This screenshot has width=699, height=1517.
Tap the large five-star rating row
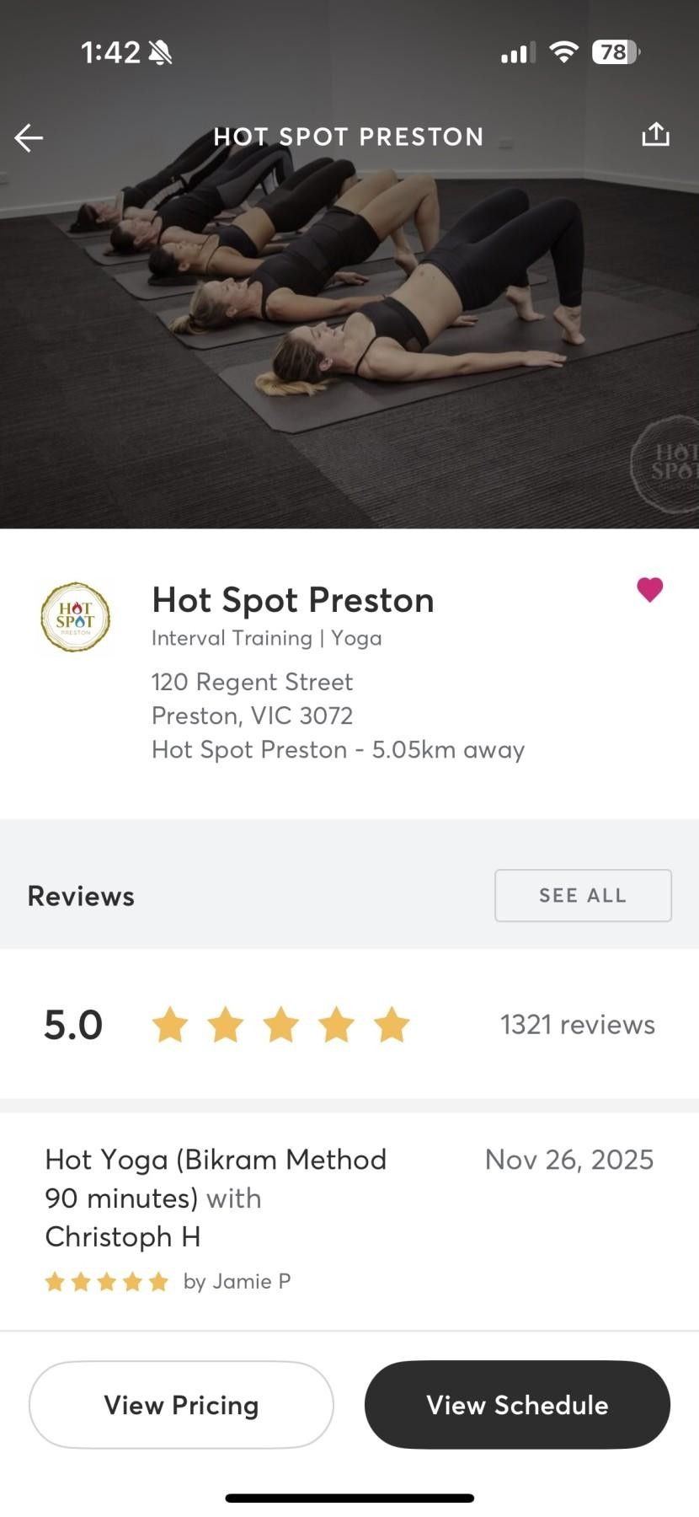(x=280, y=1025)
